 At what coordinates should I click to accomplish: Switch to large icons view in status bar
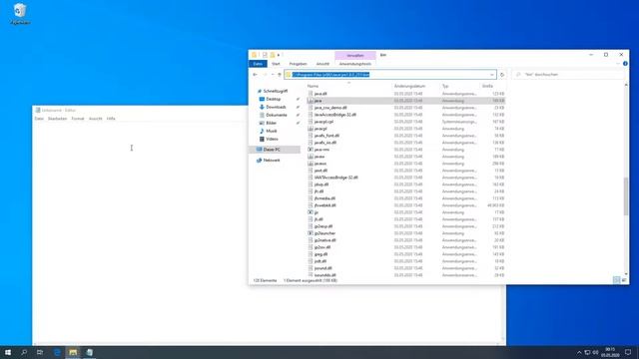pos(624,280)
